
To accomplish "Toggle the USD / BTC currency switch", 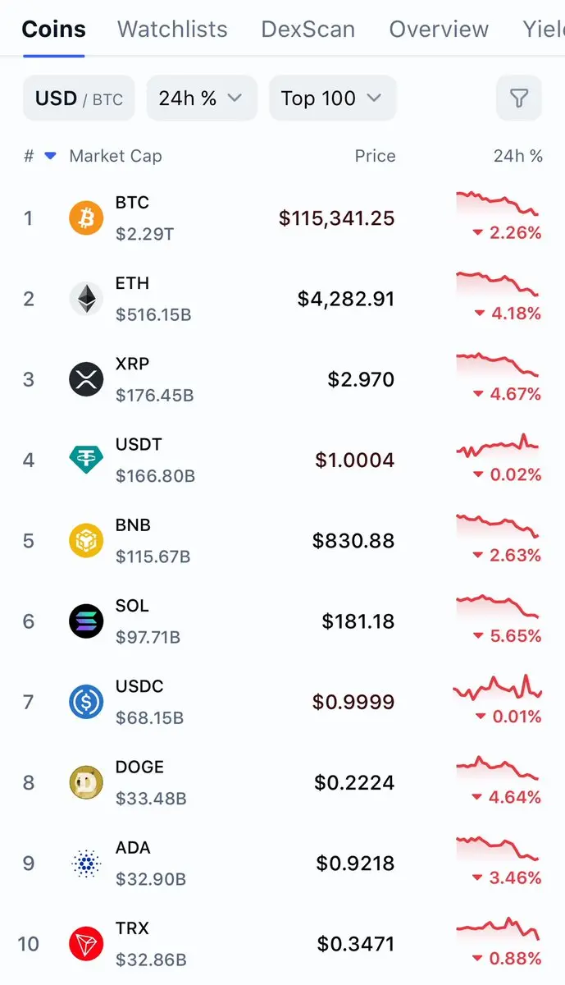I will pos(79,98).
